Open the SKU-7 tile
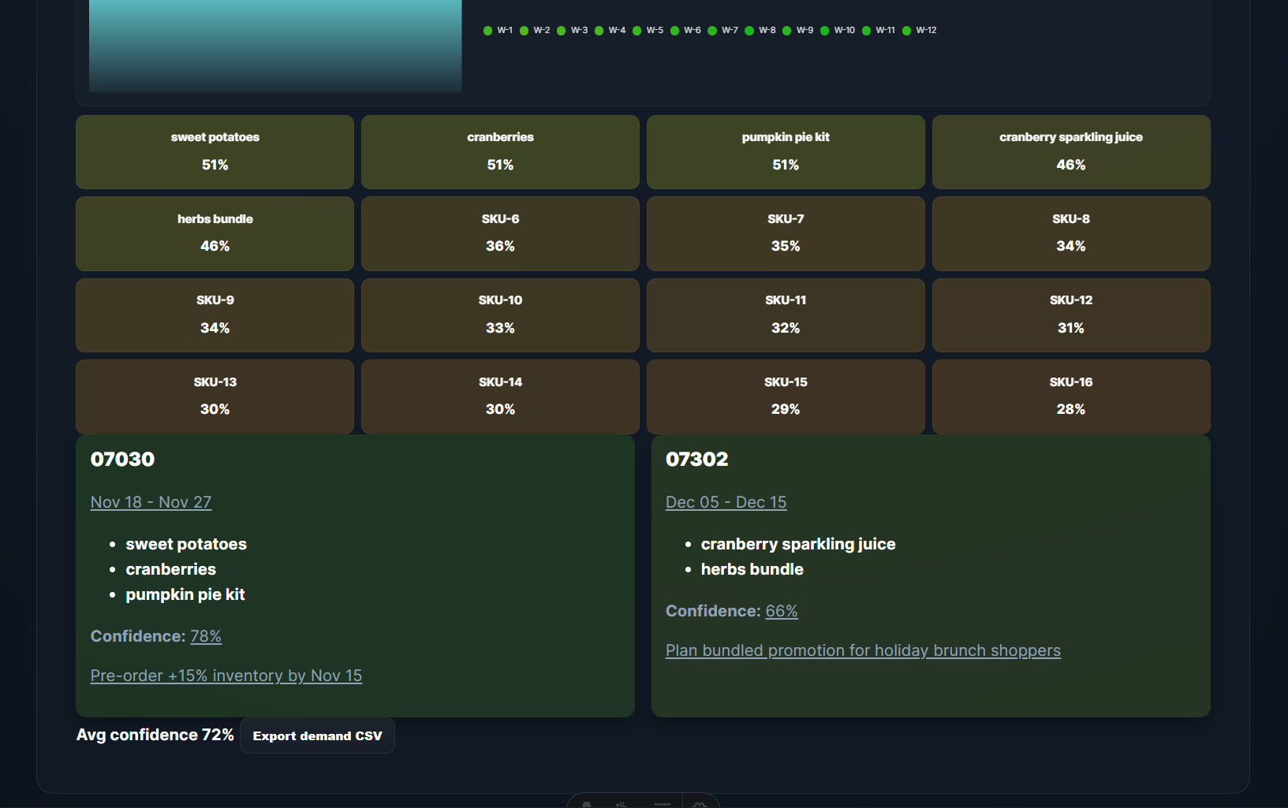 tap(786, 233)
